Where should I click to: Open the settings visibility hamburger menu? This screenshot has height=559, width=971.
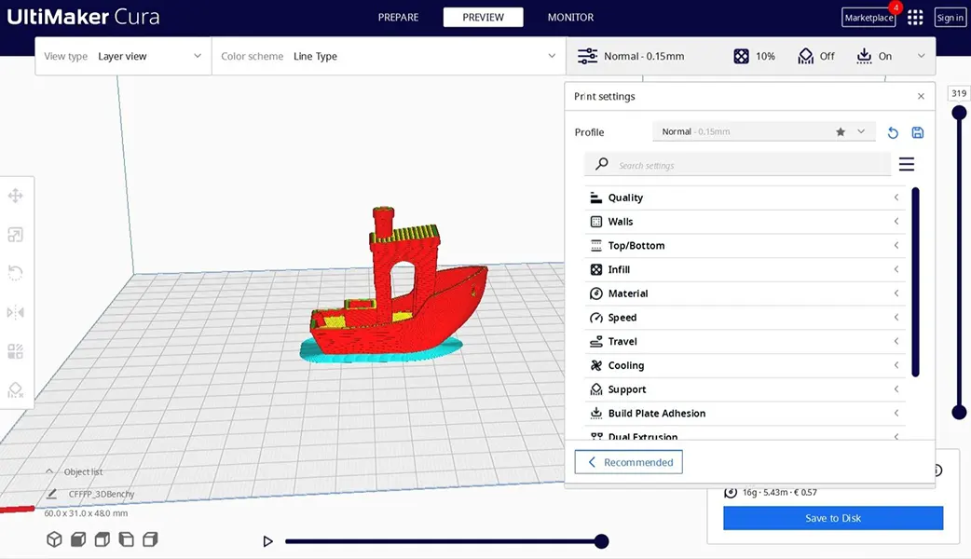coord(906,165)
